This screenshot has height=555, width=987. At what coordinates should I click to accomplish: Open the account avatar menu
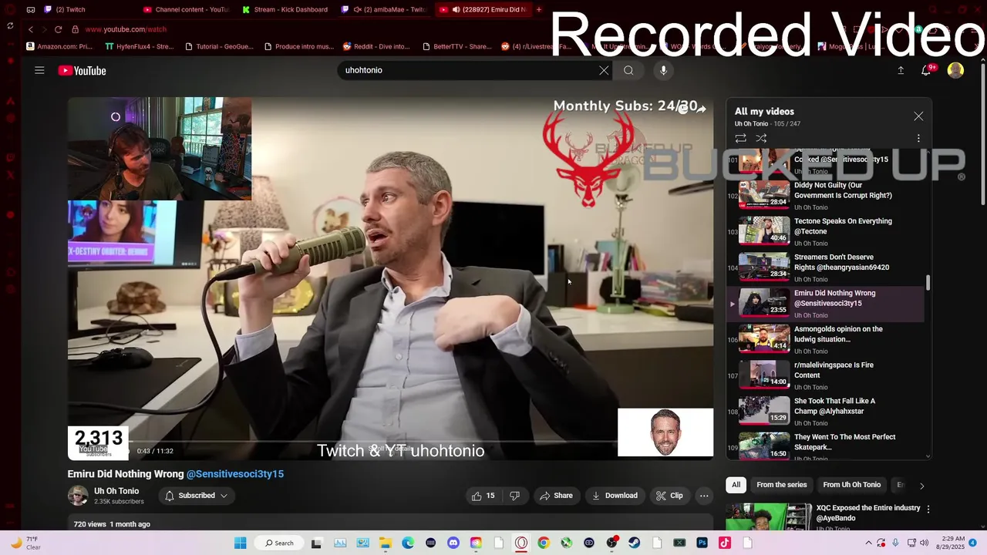pyautogui.click(x=955, y=70)
